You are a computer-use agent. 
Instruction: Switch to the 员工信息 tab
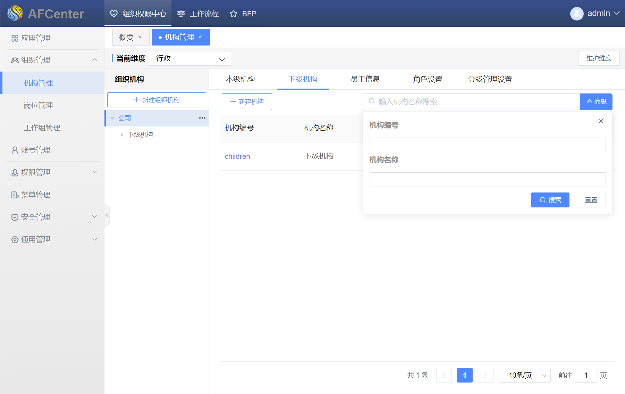coord(365,79)
